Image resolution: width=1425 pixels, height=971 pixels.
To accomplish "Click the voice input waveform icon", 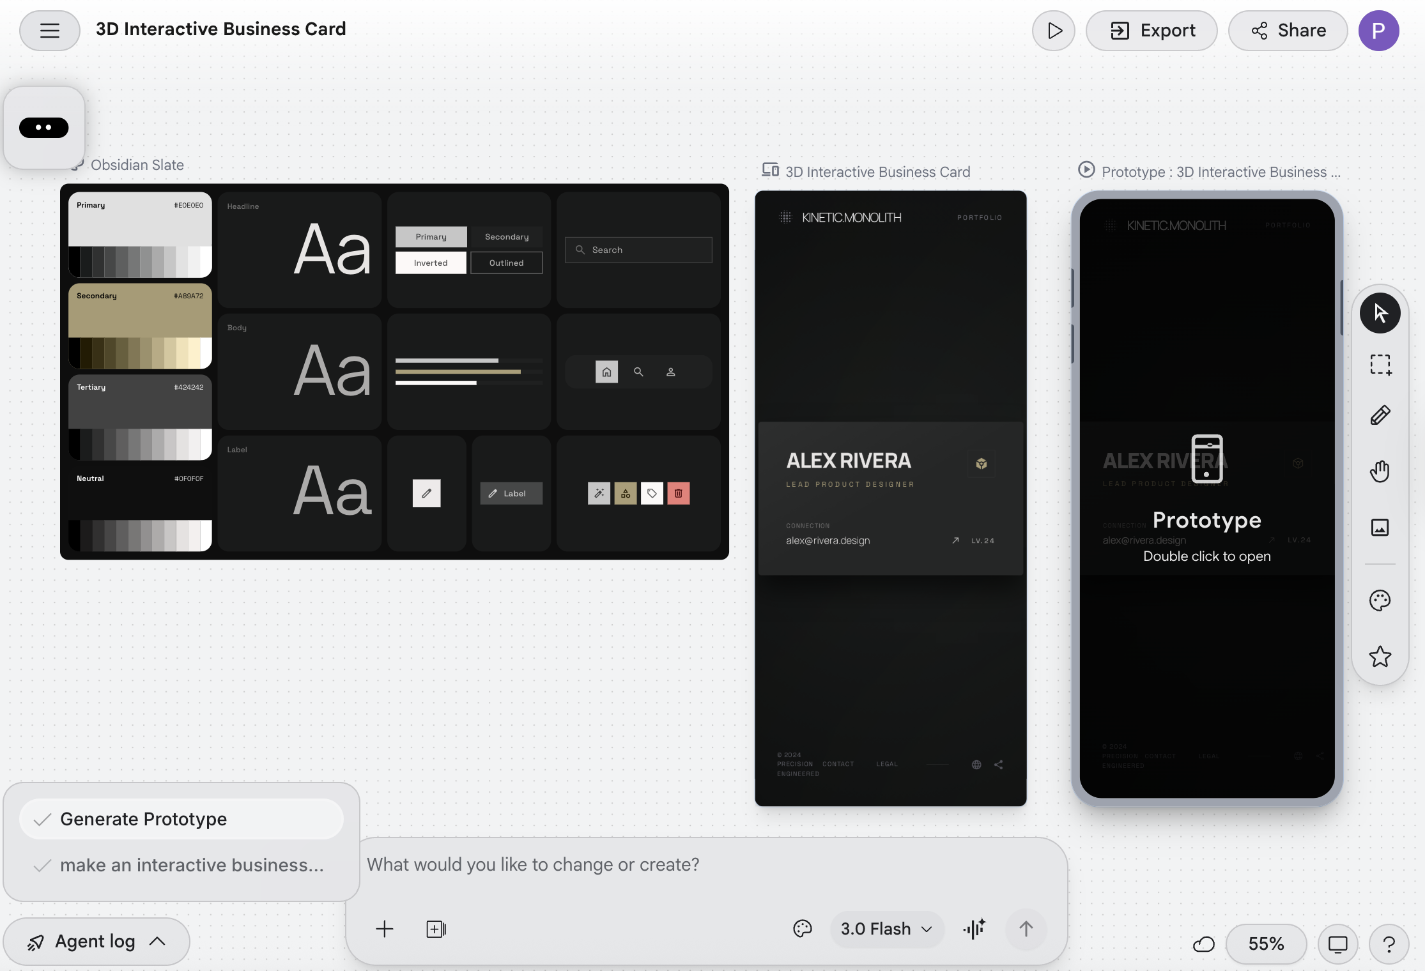I will tap(974, 929).
